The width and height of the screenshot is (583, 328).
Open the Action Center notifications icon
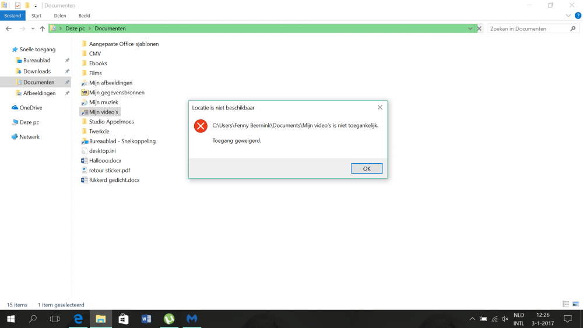568,319
